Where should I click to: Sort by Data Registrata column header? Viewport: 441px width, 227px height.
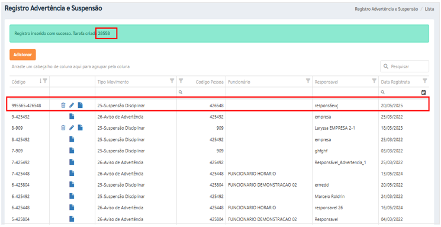(395, 82)
